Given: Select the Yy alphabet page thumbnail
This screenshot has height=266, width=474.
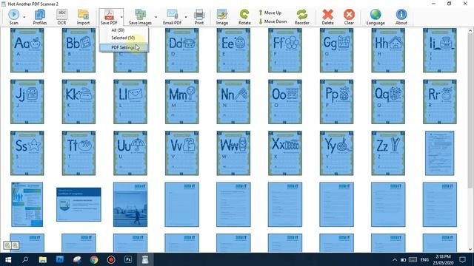Looking at the screenshot, I should (336, 153).
